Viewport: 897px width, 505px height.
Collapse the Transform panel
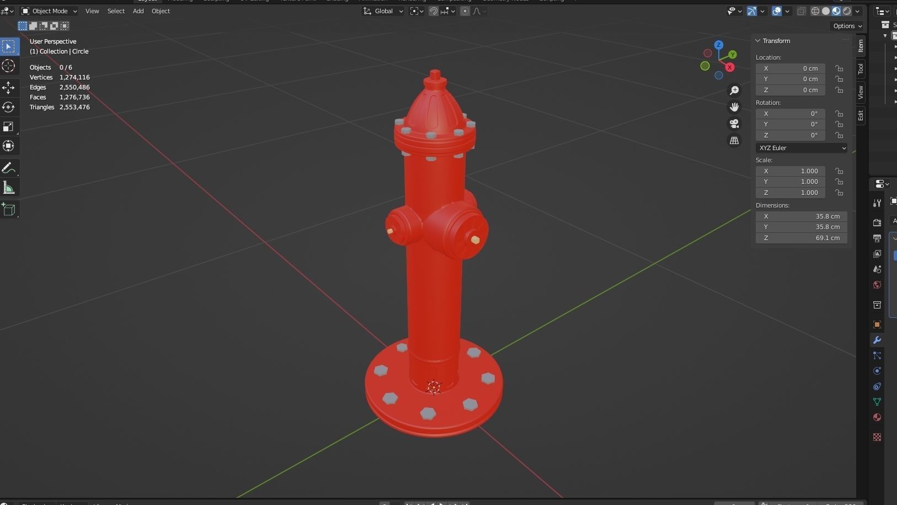(x=758, y=41)
